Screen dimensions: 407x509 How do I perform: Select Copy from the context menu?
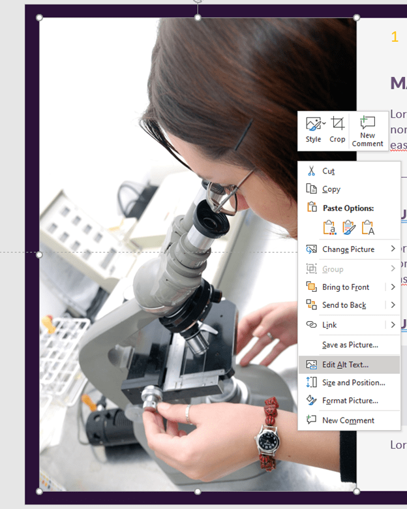[331, 189]
